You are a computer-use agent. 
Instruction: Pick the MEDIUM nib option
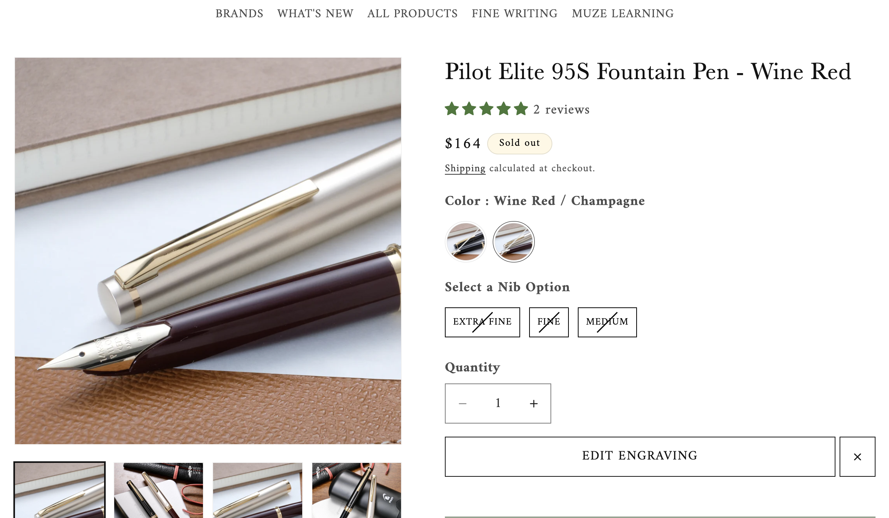coord(607,322)
